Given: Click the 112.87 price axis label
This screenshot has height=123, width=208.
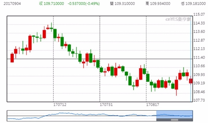Looking at the screenshot, I should (x=199, y=40).
